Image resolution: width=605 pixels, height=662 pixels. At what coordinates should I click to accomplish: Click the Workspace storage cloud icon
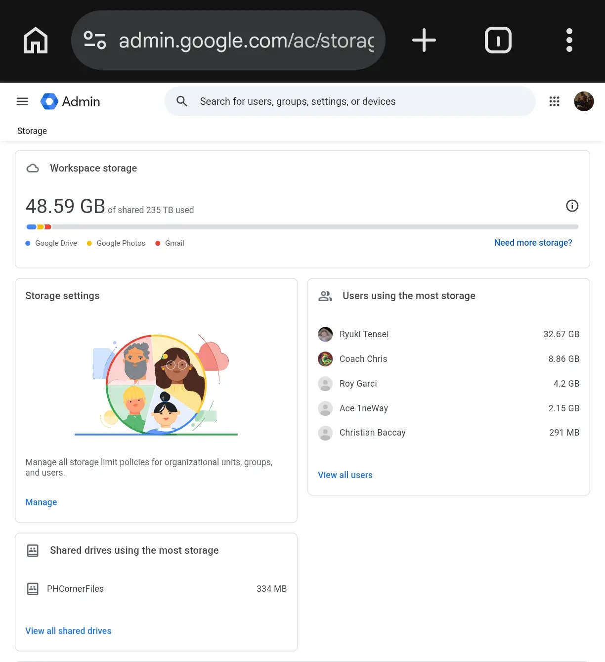(33, 168)
